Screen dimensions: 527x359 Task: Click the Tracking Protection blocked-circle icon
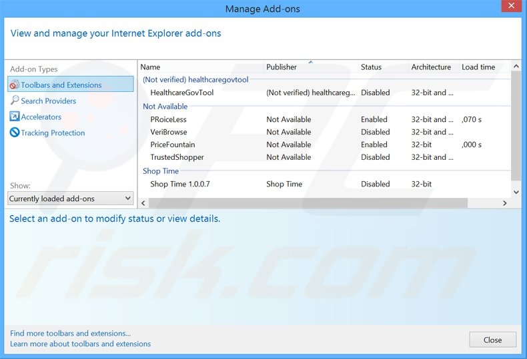coord(15,132)
